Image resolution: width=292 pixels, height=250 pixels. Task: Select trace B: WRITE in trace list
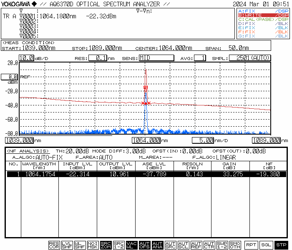263,15
